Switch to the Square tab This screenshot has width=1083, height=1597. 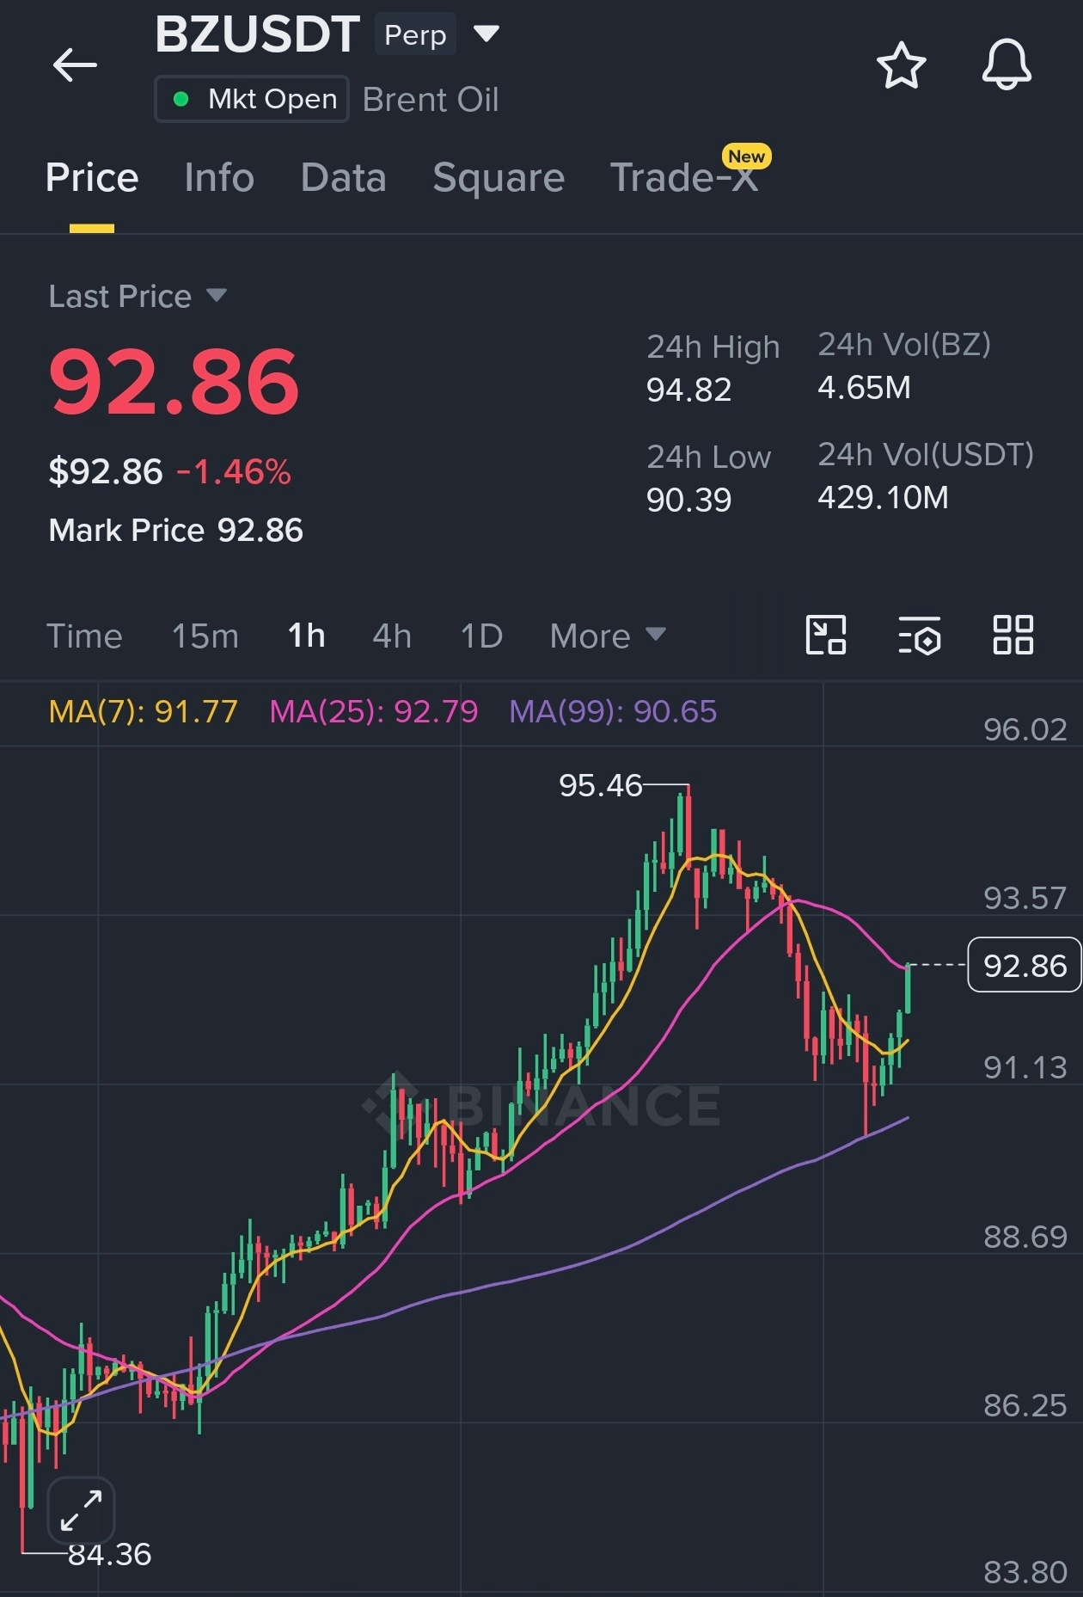[499, 178]
